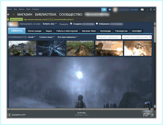Open the blue shattered glass screenshot thumbnail
Image resolution: width=163 pixels, height=125 pixels.
click(51, 48)
